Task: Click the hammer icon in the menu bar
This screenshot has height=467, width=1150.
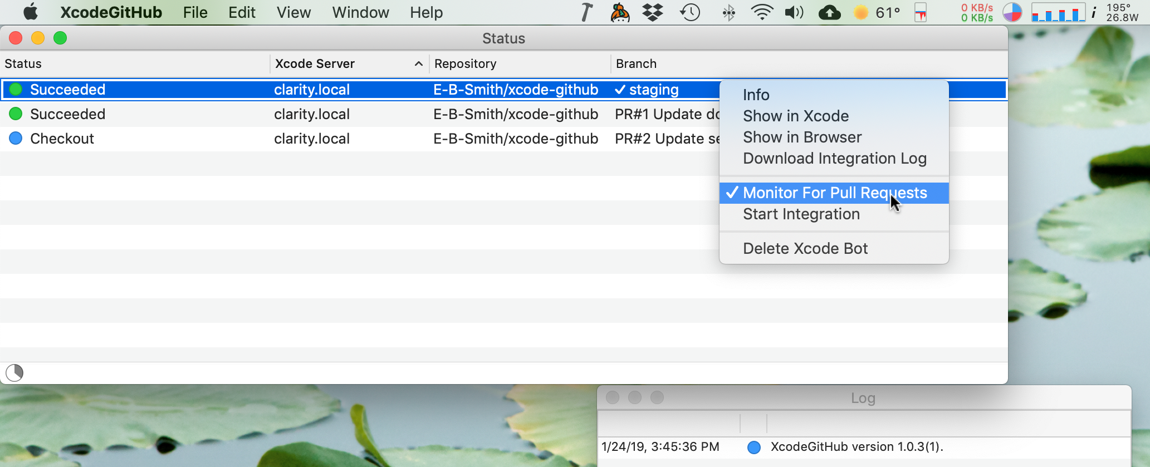Action: 586,12
